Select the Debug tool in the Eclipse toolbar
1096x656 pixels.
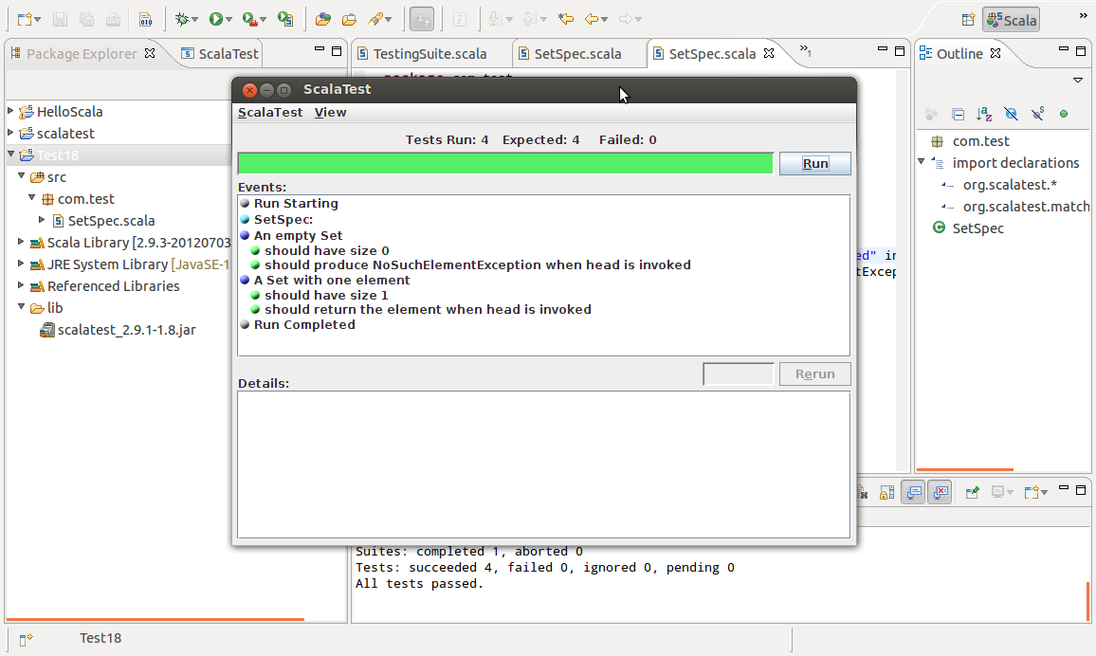[x=181, y=18]
